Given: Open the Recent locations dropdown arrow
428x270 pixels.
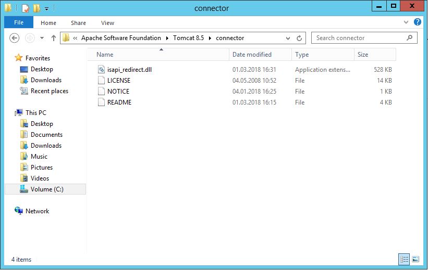Looking at the screenshot, I should (x=41, y=38).
